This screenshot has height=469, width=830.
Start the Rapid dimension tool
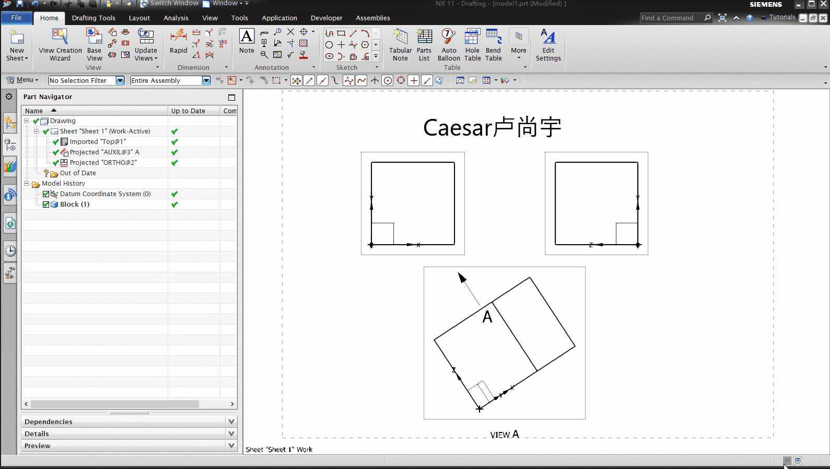178,42
